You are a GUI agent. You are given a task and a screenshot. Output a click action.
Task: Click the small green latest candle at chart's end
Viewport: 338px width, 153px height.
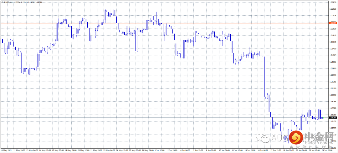[x=324, y=118]
